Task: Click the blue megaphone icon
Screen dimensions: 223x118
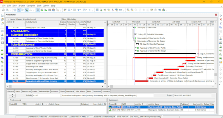Action: click(x=159, y=10)
